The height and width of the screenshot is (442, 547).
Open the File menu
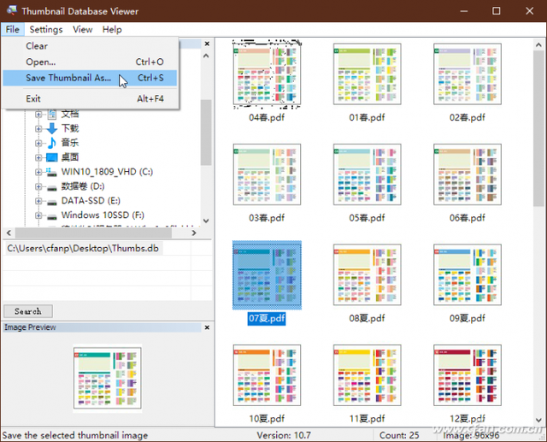13,30
